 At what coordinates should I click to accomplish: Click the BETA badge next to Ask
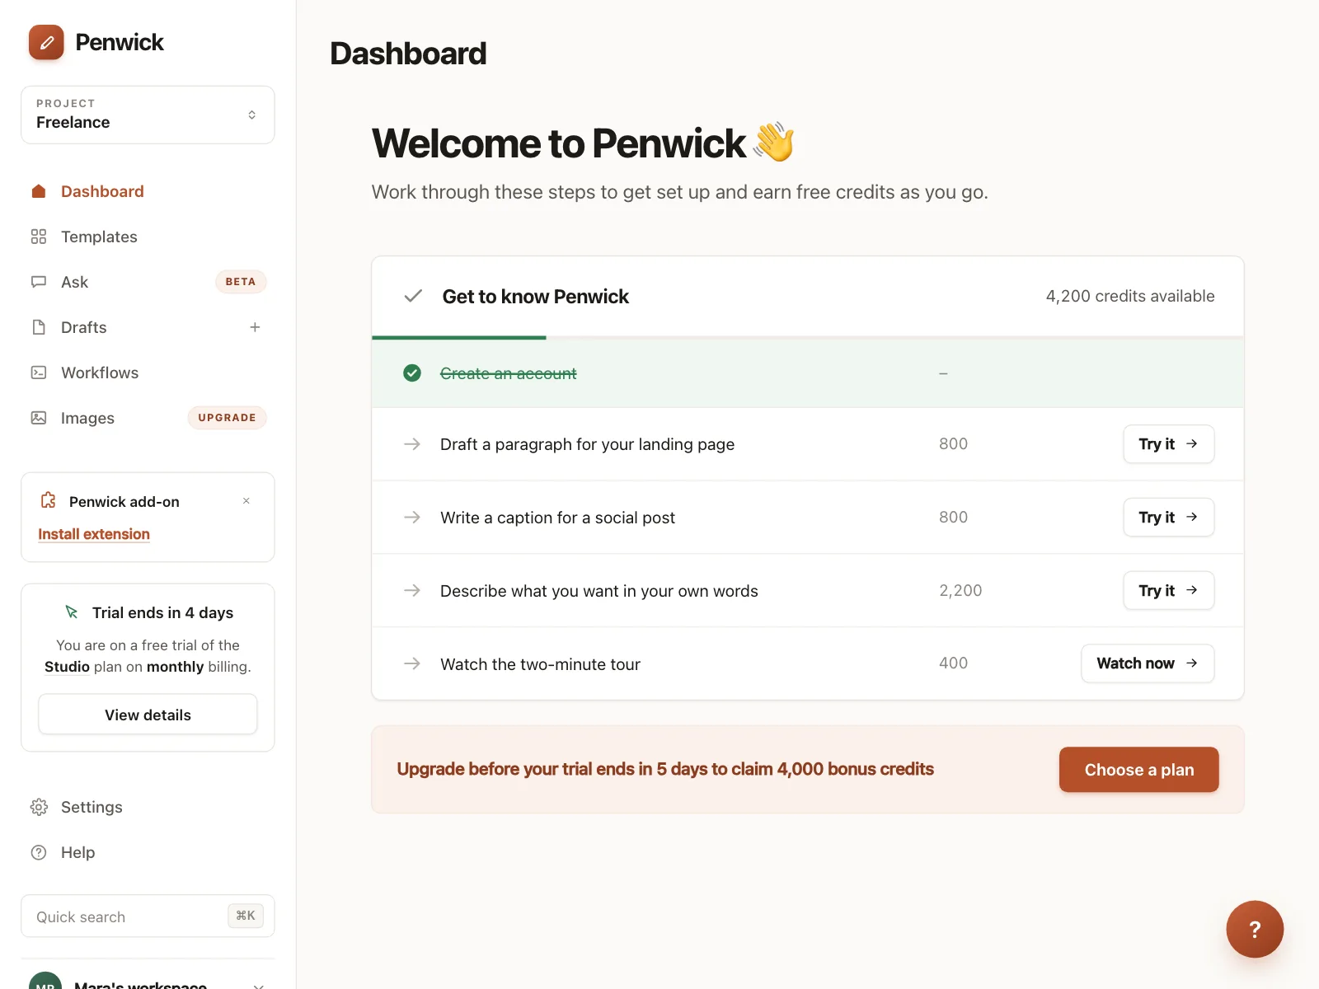pyautogui.click(x=241, y=282)
